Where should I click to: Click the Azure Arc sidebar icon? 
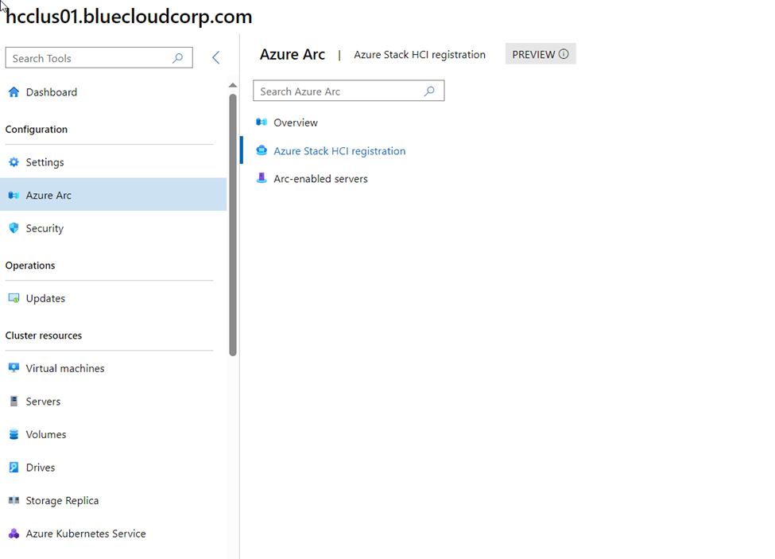pyautogui.click(x=14, y=196)
